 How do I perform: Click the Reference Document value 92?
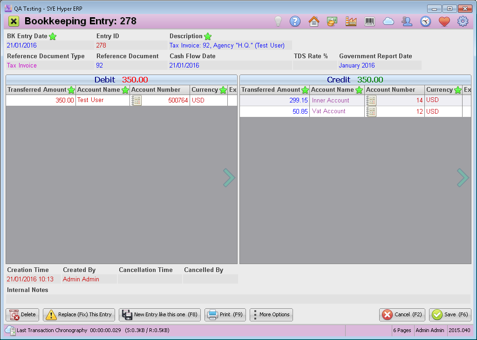(x=131, y=65)
